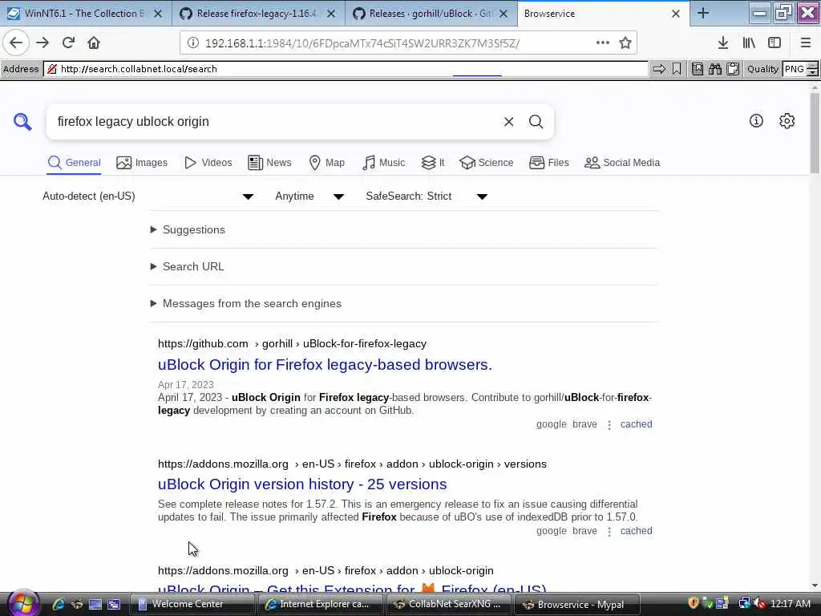This screenshot has height=616, width=821.
Task: Click the insecure page icon in Browservice address
Action: pyautogui.click(x=52, y=69)
